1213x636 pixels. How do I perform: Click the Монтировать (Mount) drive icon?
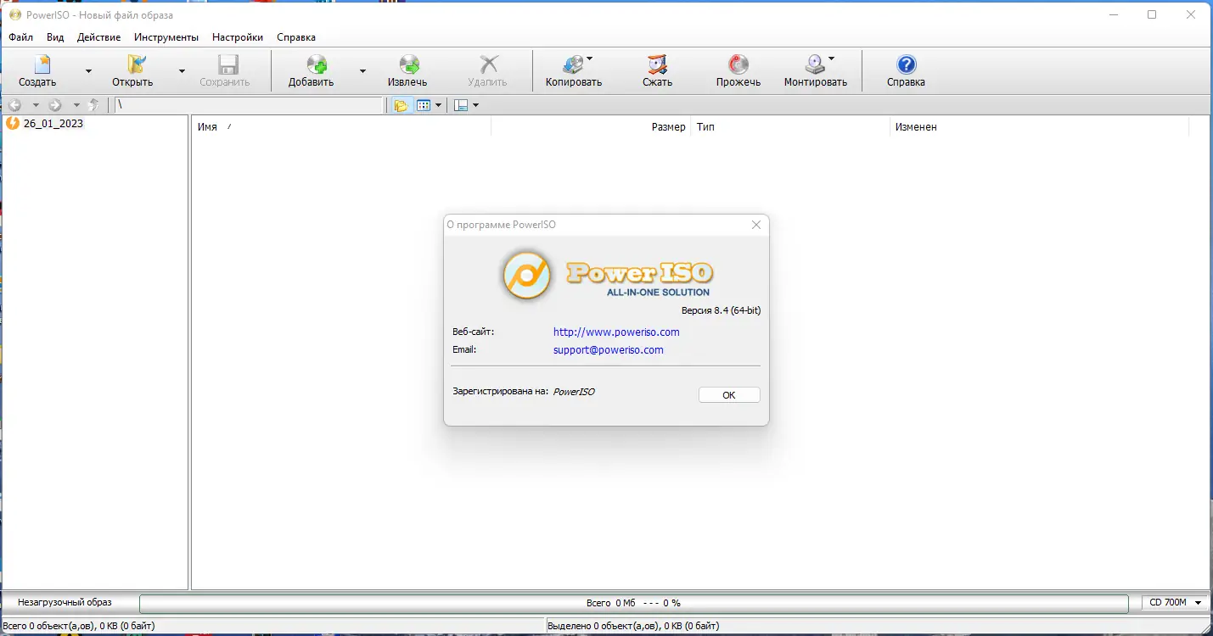pos(815,64)
